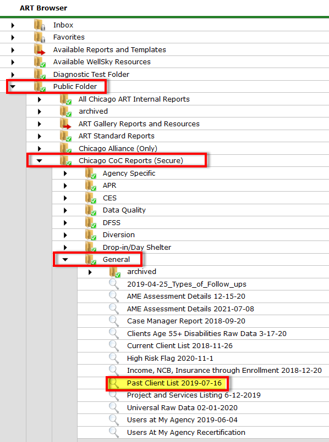Collapse the Public Folder tree node
329x442 pixels.
(x=13, y=87)
